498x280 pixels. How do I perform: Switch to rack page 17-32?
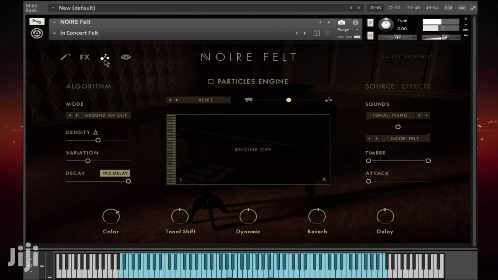(394, 8)
